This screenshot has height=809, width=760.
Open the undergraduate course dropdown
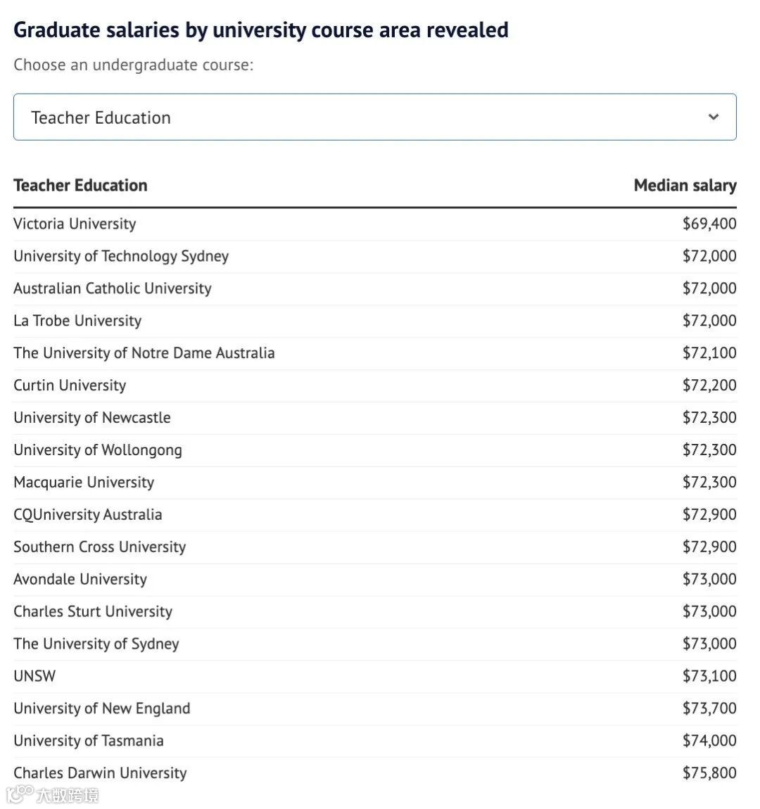[x=374, y=117]
